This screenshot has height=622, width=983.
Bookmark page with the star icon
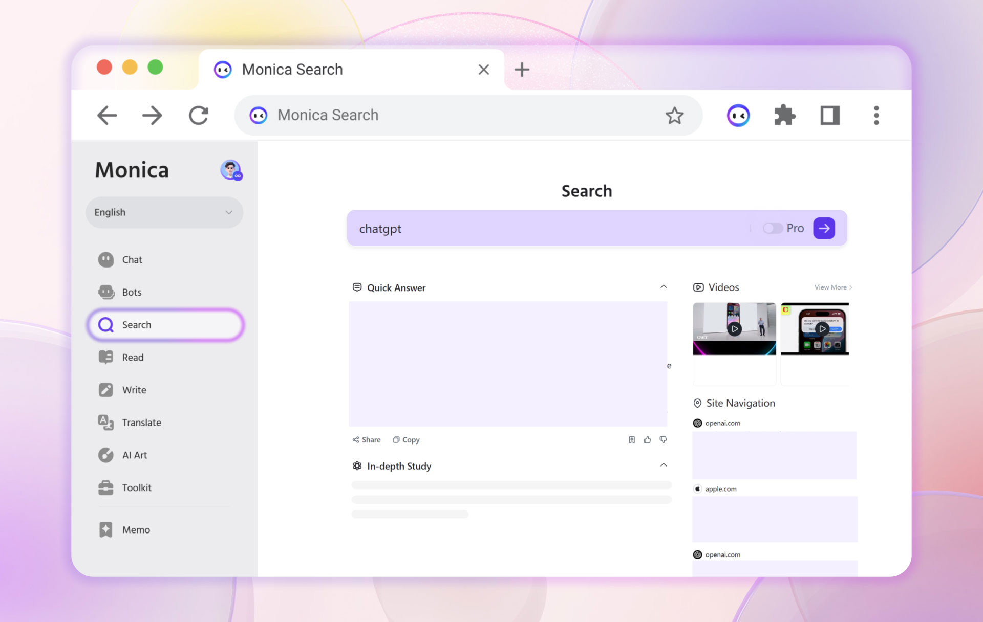(674, 116)
